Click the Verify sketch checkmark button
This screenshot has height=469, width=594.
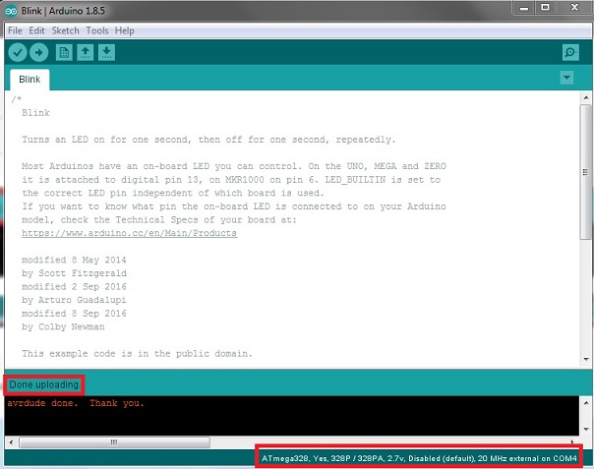[x=18, y=52]
